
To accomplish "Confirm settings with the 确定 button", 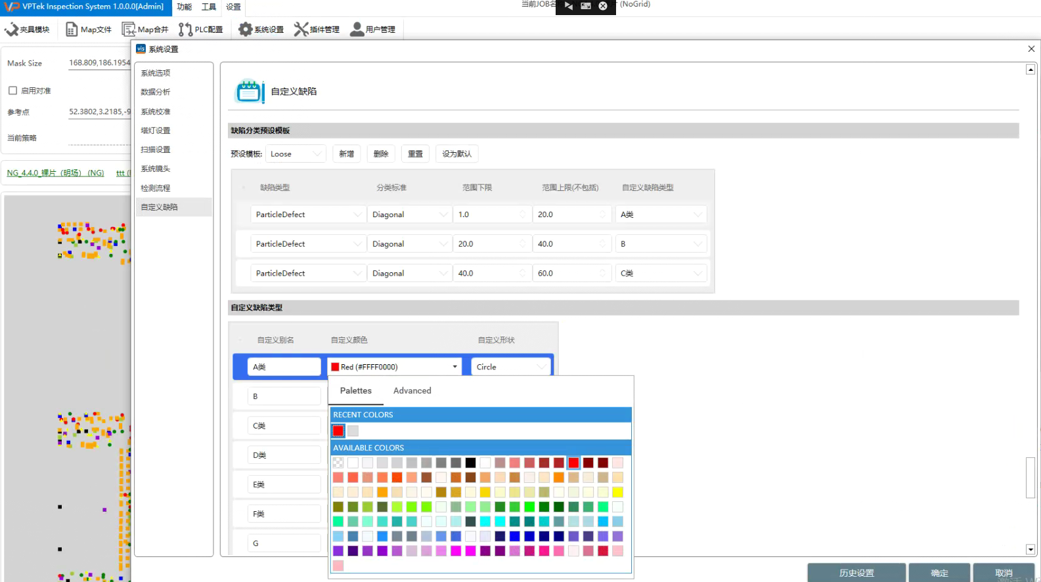I will tap(939, 573).
